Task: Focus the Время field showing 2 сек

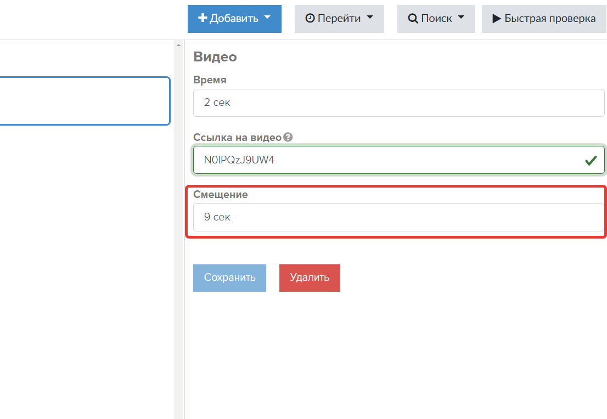Action: click(x=398, y=103)
